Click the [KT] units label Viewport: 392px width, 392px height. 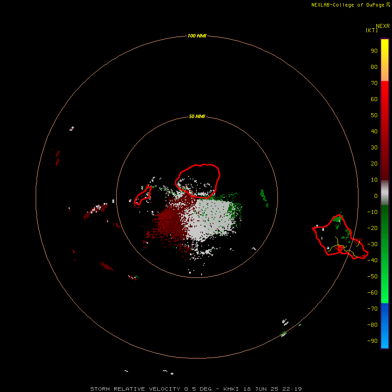pyautogui.click(x=372, y=30)
